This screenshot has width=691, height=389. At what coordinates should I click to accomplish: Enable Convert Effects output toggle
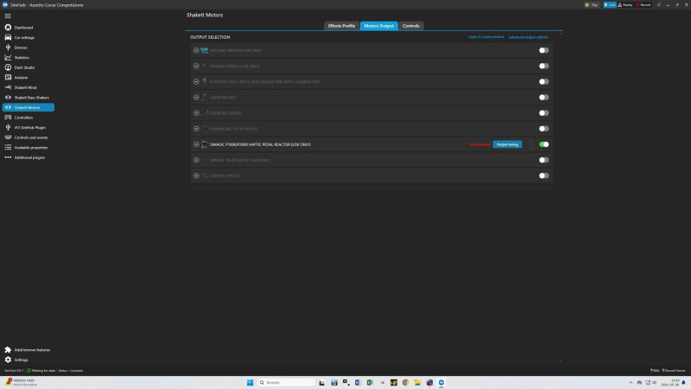(544, 175)
